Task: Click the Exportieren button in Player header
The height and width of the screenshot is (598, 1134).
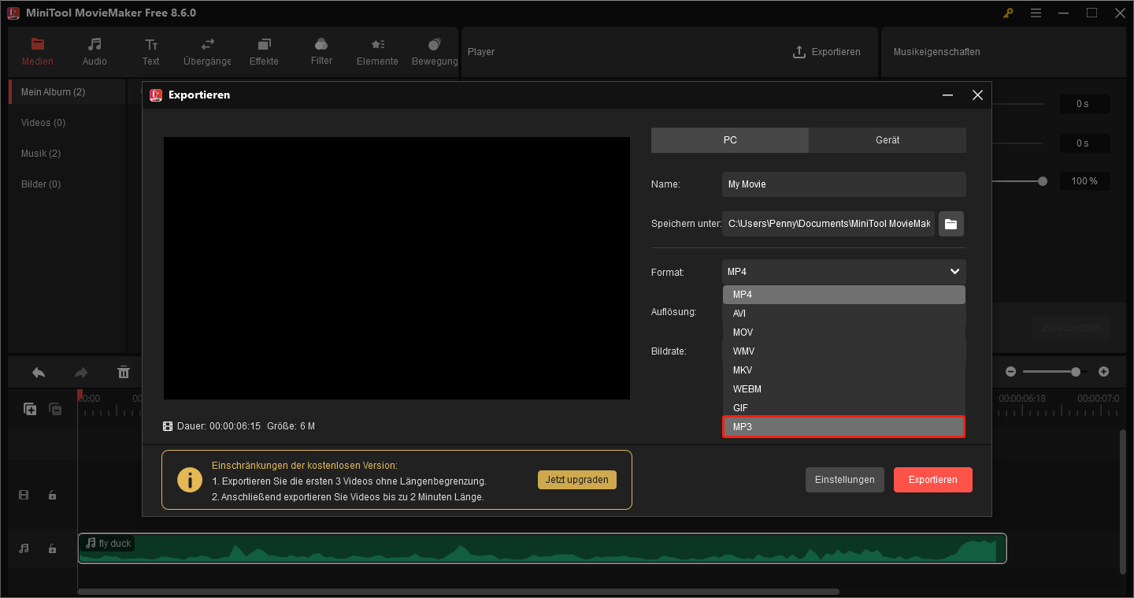Action: point(826,52)
